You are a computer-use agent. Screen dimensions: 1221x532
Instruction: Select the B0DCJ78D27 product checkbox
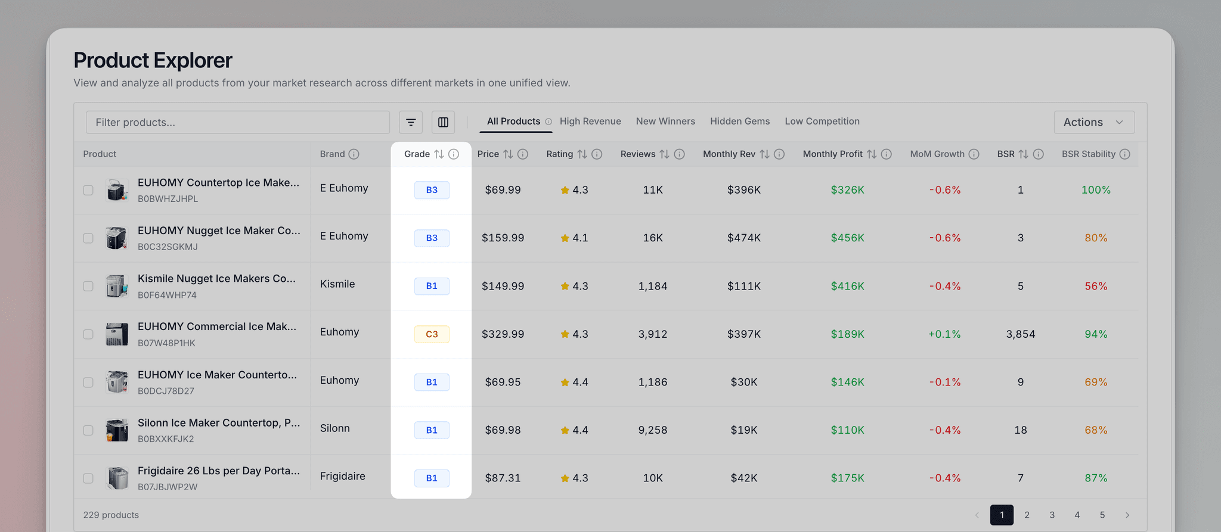pos(88,382)
